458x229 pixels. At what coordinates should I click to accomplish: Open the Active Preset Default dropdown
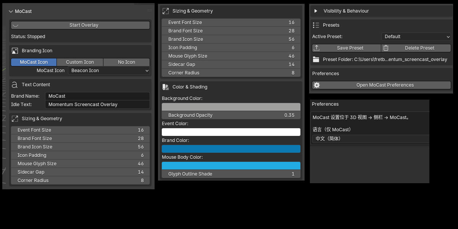coord(416,37)
